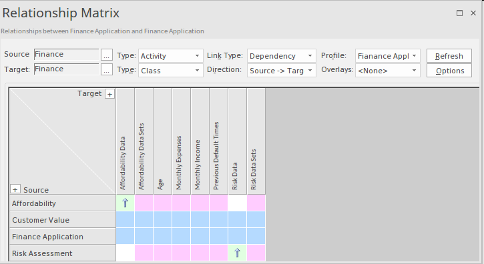Open the Direction dropdown
The height and width of the screenshot is (264, 484).
pos(281,71)
